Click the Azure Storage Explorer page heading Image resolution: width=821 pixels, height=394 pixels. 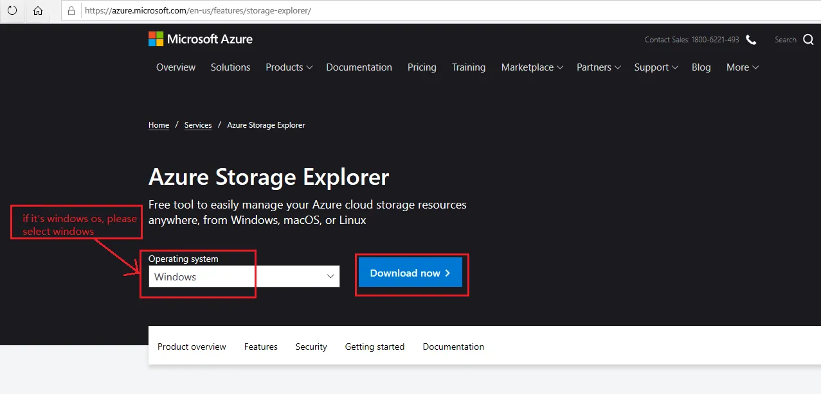[269, 176]
